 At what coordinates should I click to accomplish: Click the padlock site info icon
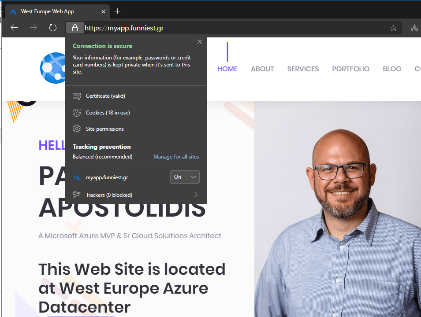click(x=75, y=28)
